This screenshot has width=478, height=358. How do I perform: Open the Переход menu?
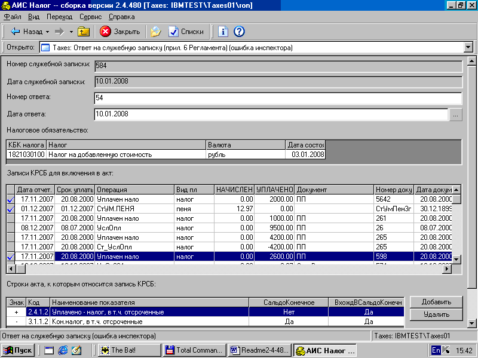click(x=59, y=17)
